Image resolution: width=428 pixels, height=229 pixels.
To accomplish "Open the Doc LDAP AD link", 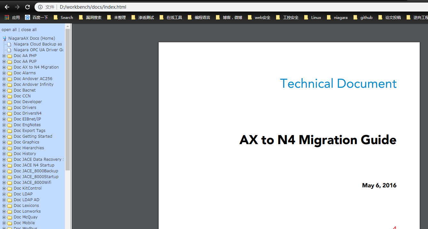I will [27, 200].
